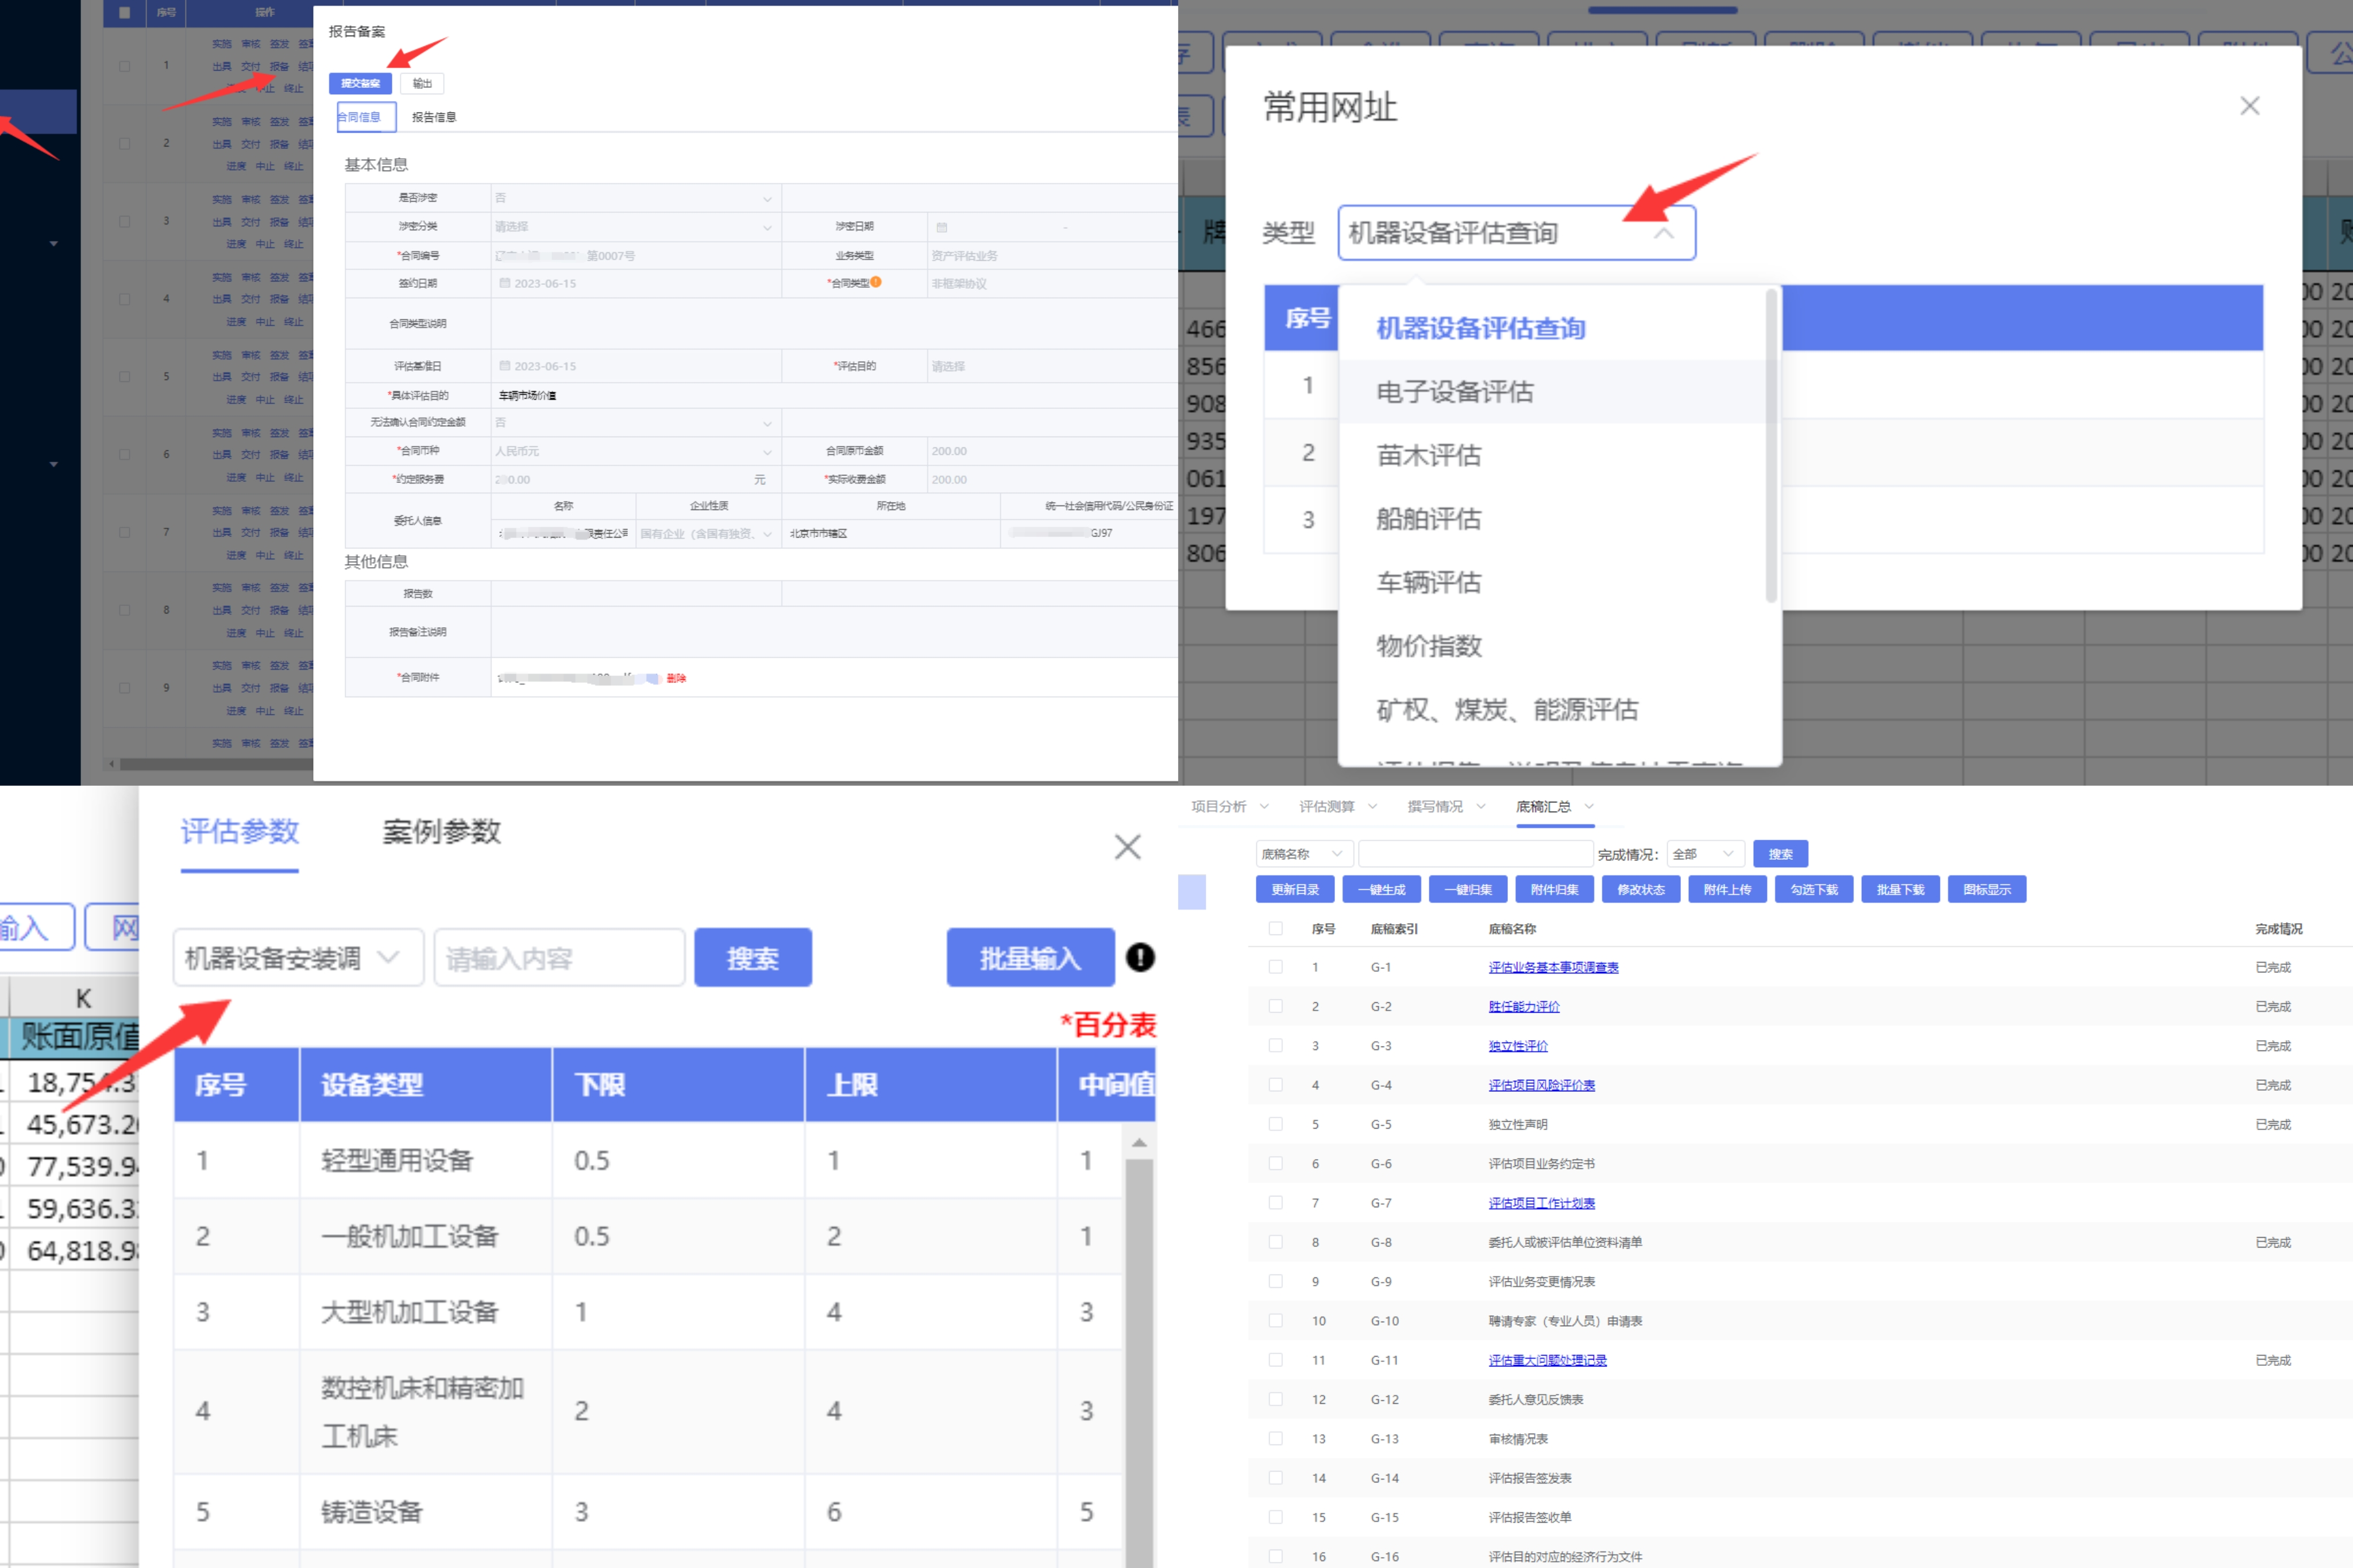Click the 请输入内容 search input

pyautogui.click(x=559, y=958)
